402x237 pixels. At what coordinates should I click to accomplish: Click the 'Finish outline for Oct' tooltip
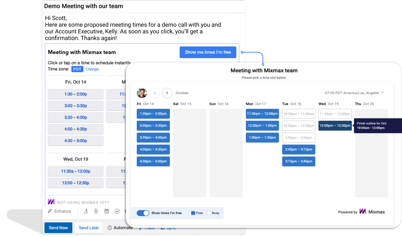[x=378, y=126]
